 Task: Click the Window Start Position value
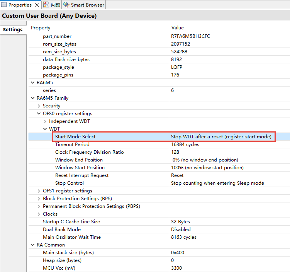pyautogui.click(x=207, y=168)
